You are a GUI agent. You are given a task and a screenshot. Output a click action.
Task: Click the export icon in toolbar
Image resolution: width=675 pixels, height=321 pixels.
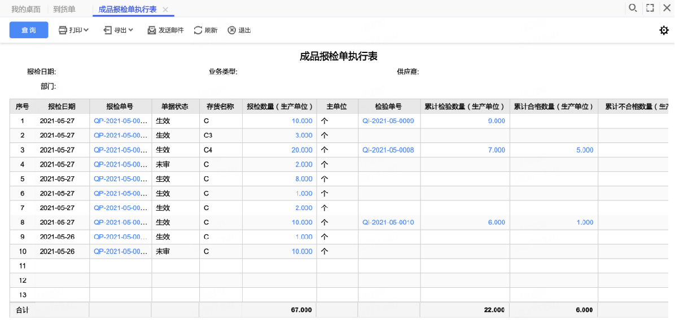pos(108,30)
